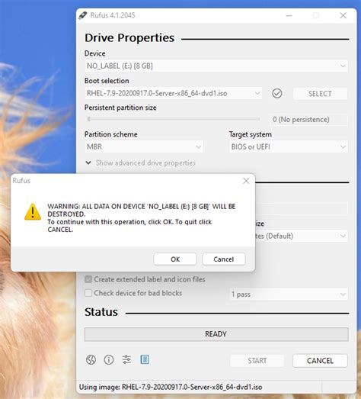Click the persistent partition size slider
Image resolution: width=361 pixels, height=399 pixels.
point(174,119)
